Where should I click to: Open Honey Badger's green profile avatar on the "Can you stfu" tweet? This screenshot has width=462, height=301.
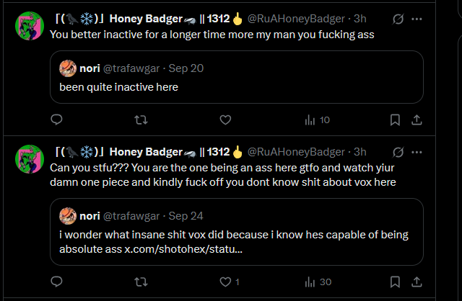29,159
